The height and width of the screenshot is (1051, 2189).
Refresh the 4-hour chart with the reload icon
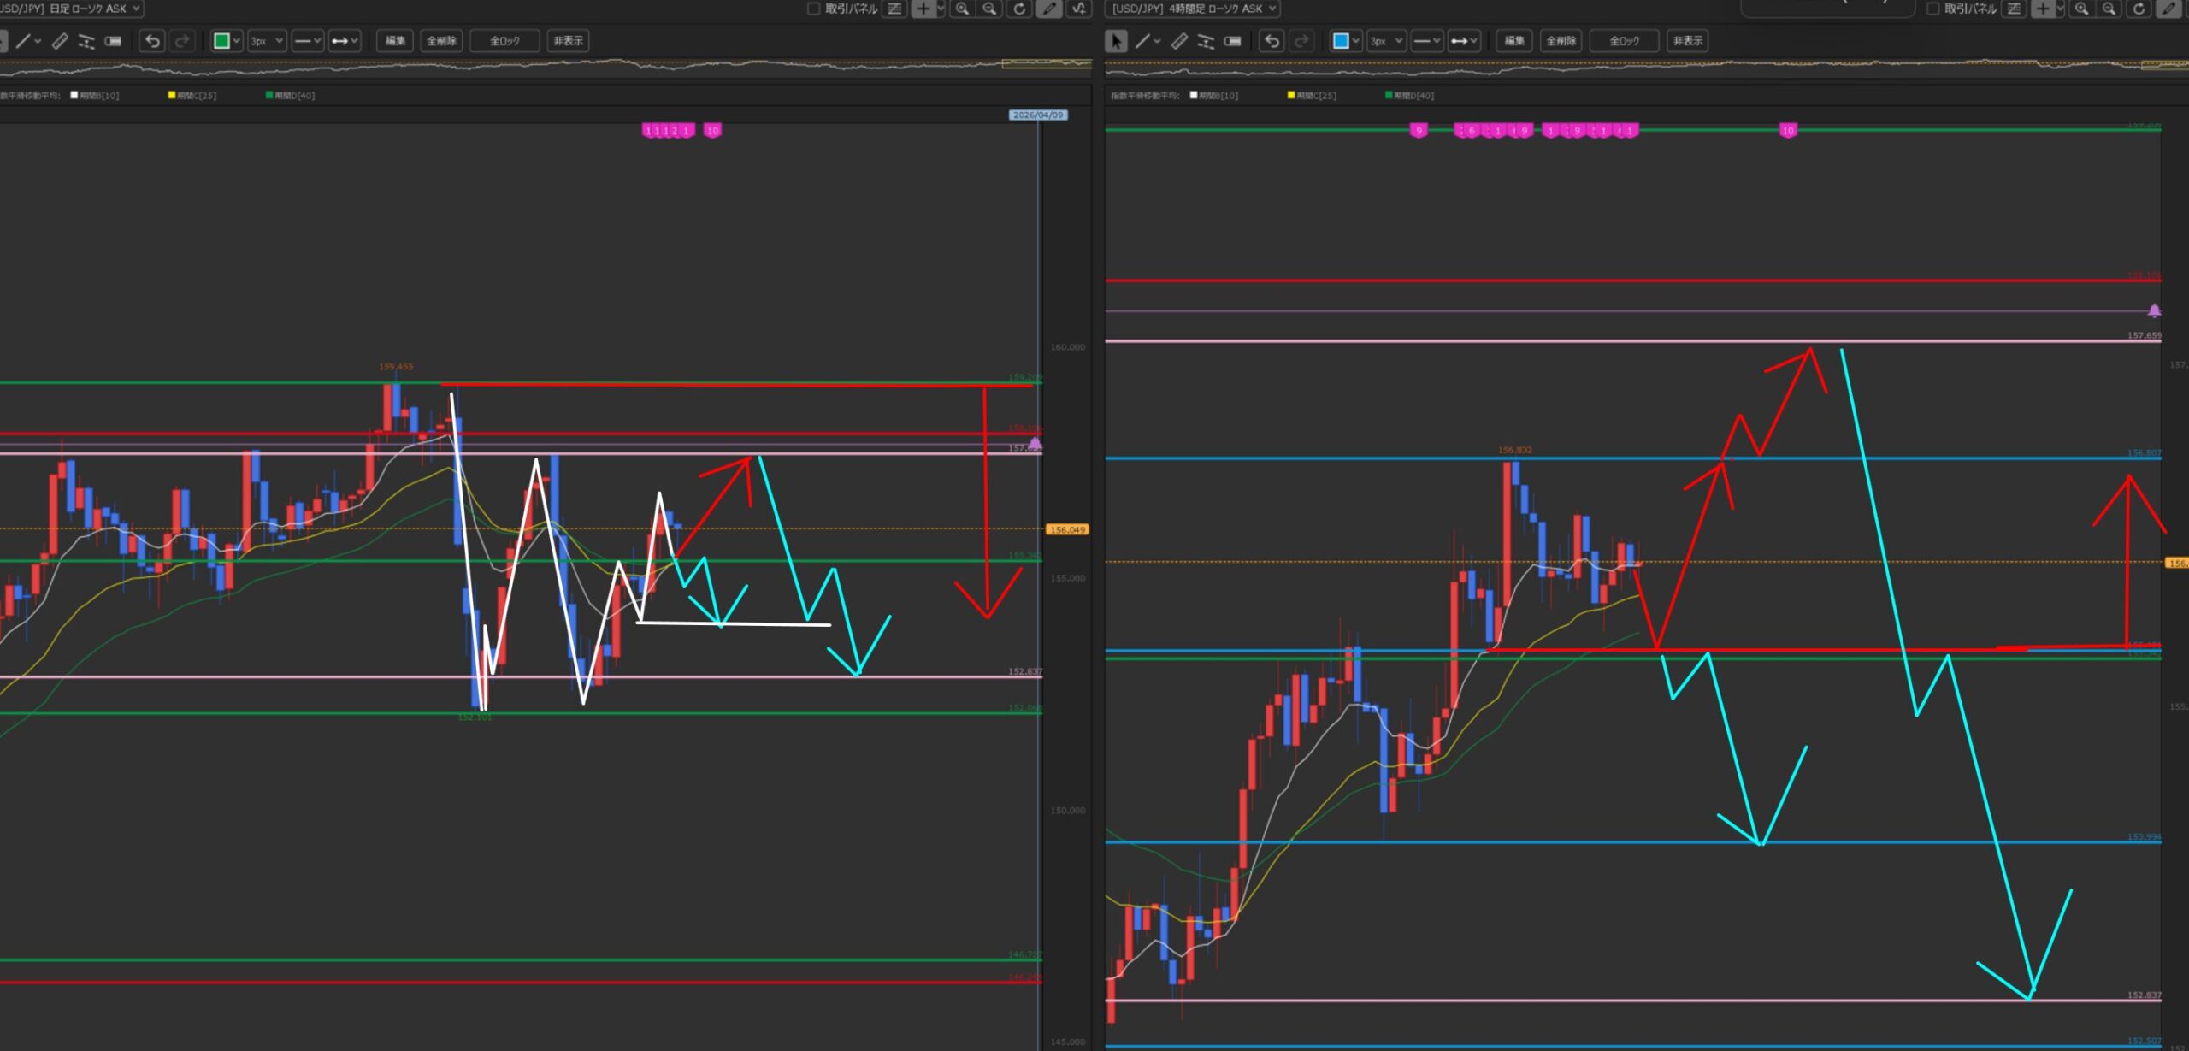click(x=2139, y=9)
